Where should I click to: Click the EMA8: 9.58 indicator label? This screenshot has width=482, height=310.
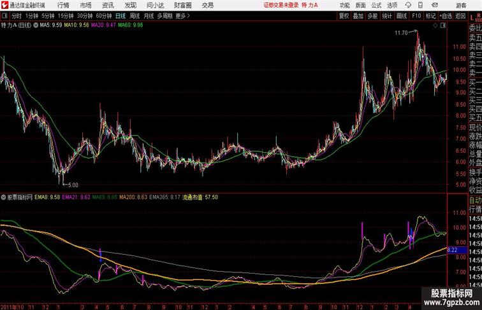pyautogui.click(x=47, y=197)
